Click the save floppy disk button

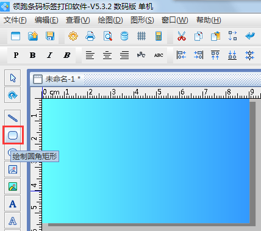[50, 36]
